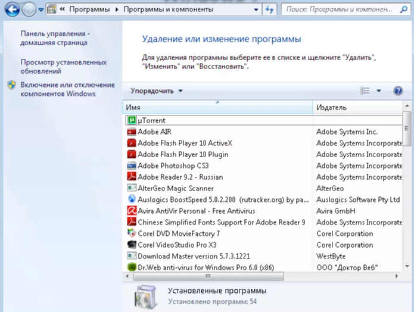Image resolution: width=414 pixels, height=312 pixels.
Task: Open recent pages dropdown arrow near navigation buttons
Action: [41, 10]
